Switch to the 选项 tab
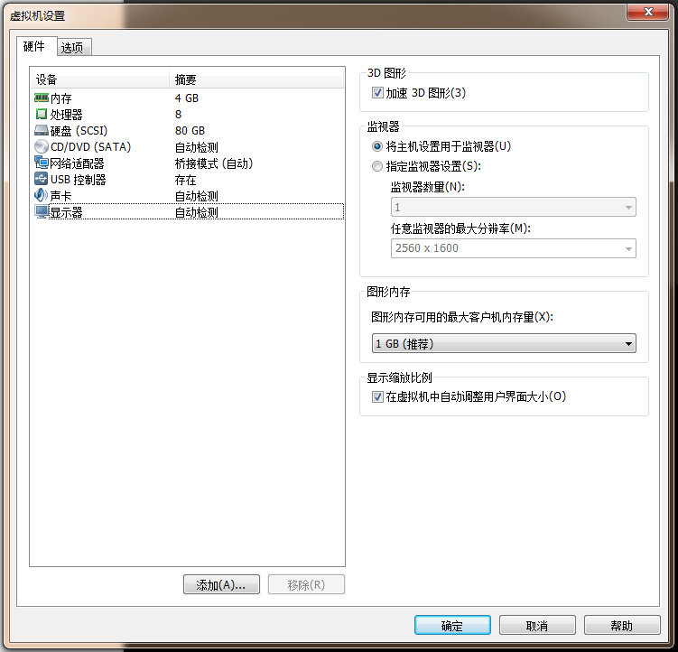This screenshot has height=652, width=678. coord(72,47)
